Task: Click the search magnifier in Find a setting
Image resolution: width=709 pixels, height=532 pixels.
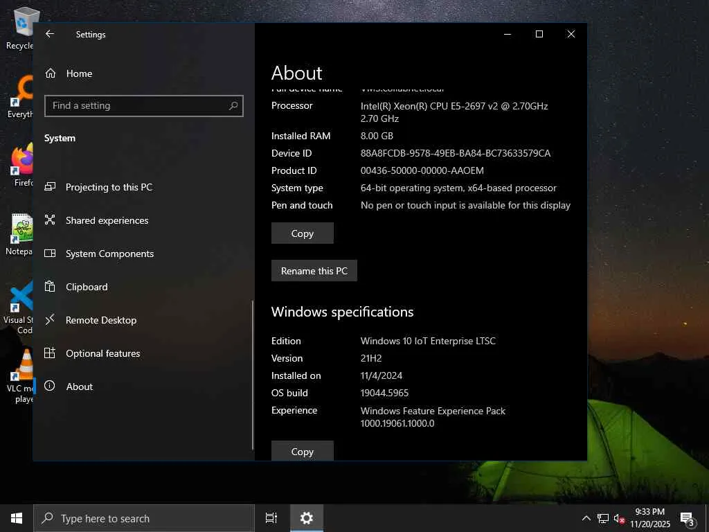Action: [x=233, y=106]
